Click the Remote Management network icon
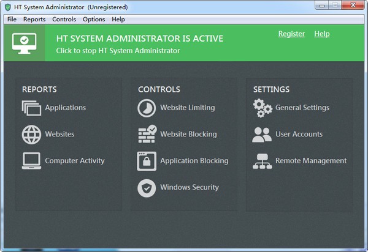Screen dimensions: 368x252 tap(262, 161)
